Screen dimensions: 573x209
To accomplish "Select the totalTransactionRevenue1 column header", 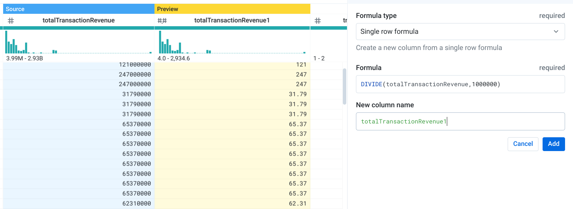I will coord(232,20).
